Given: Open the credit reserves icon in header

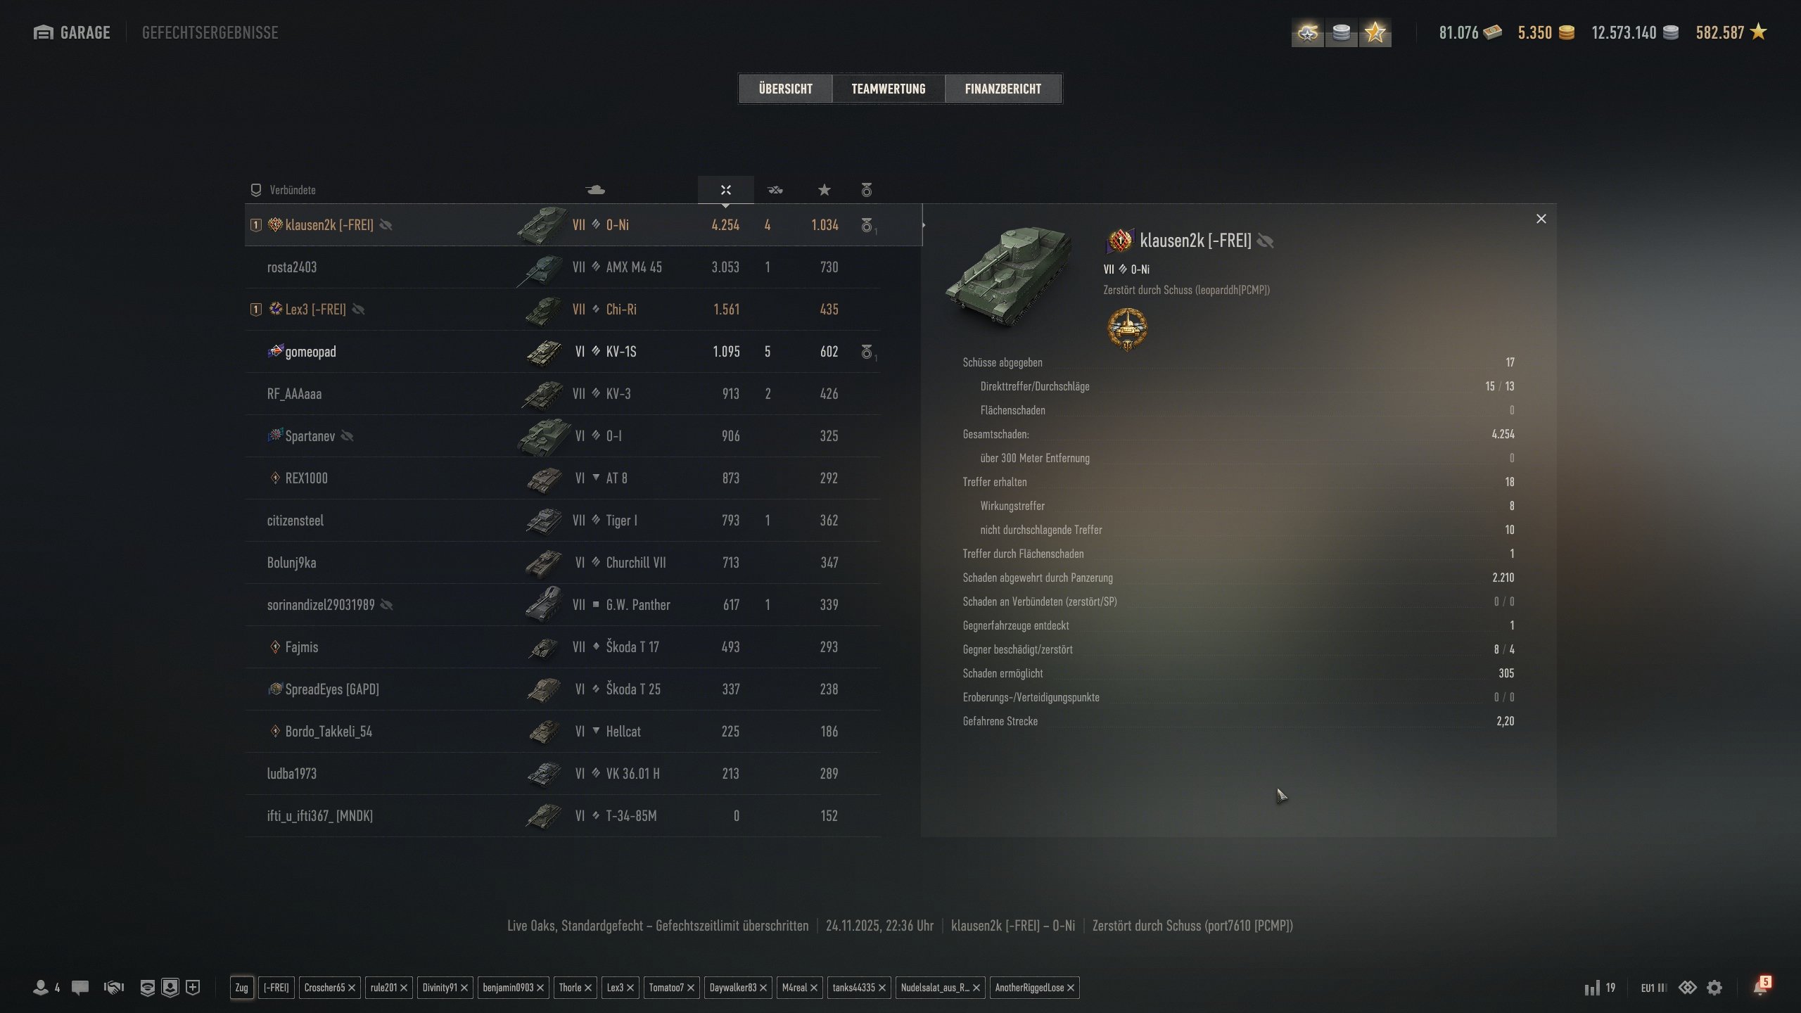Looking at the screenshot, I should pyautogui.click(x=1341, y=32).
